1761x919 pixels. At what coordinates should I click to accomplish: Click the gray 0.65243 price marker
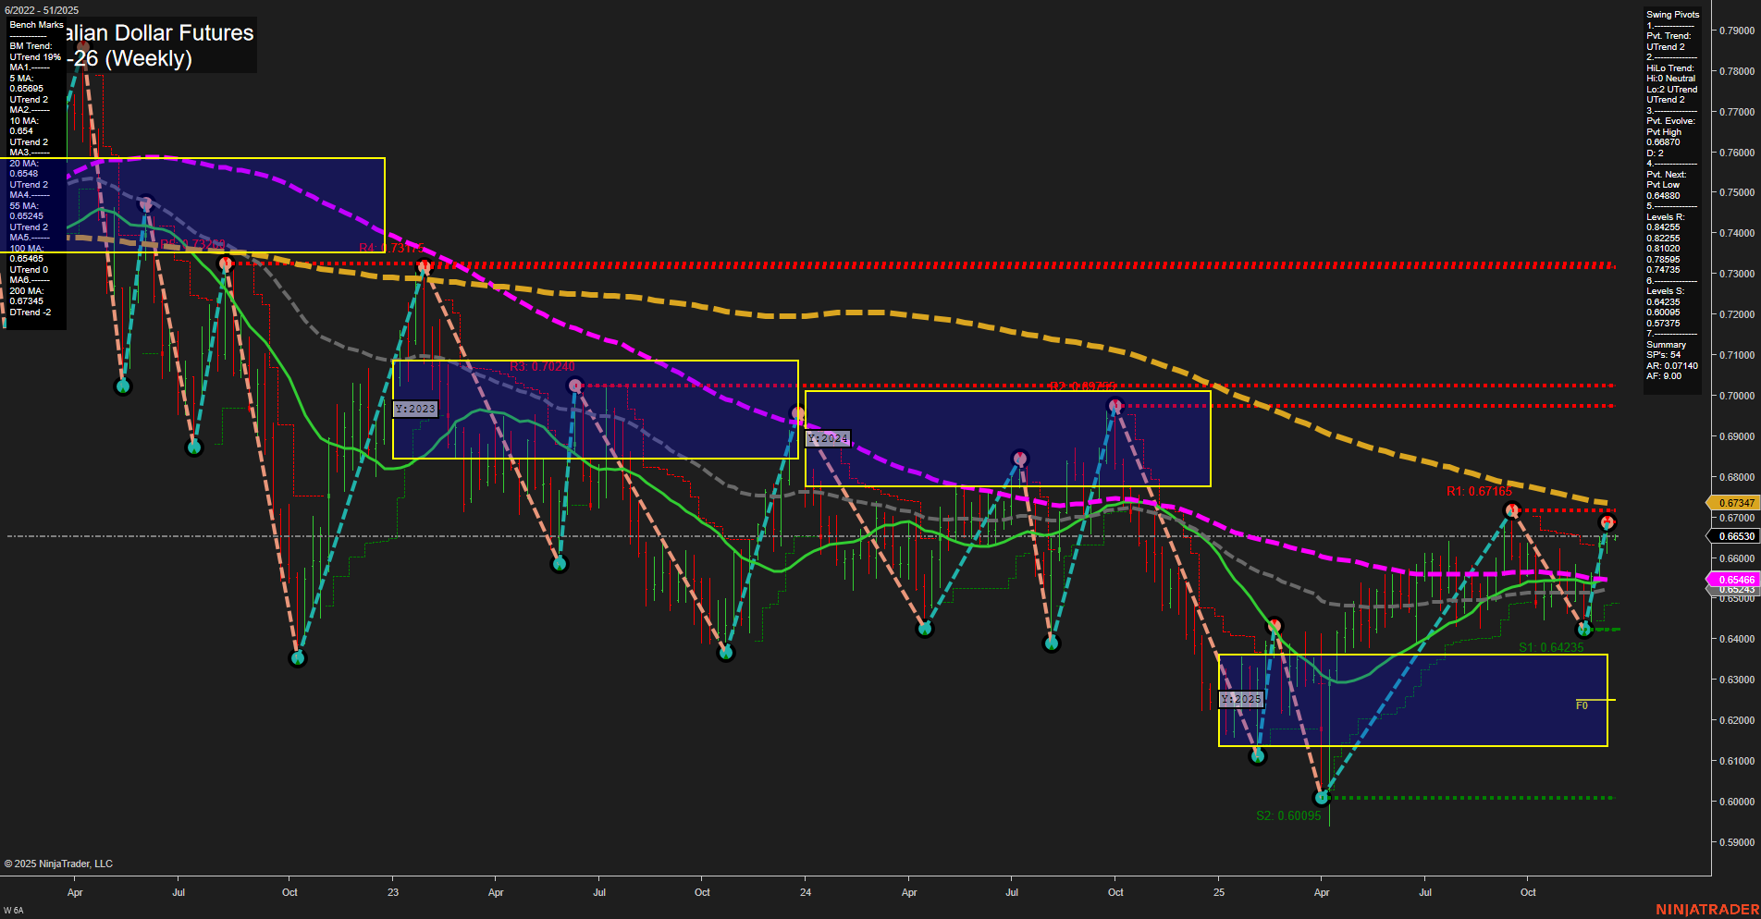(x=1736, y=589)
